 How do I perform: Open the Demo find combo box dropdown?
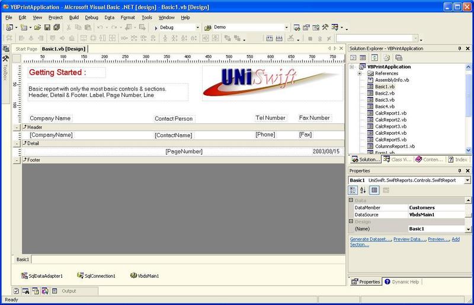pos(286,27)
